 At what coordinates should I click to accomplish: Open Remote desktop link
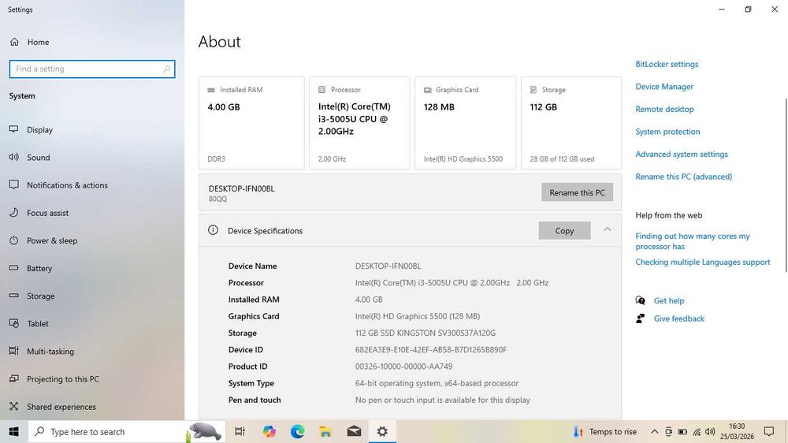coord(664,109)
